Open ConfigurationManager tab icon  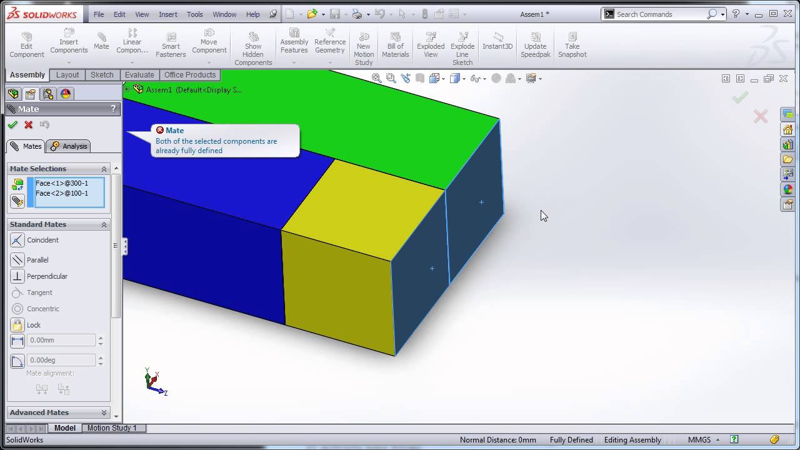[x=47, y=94]
